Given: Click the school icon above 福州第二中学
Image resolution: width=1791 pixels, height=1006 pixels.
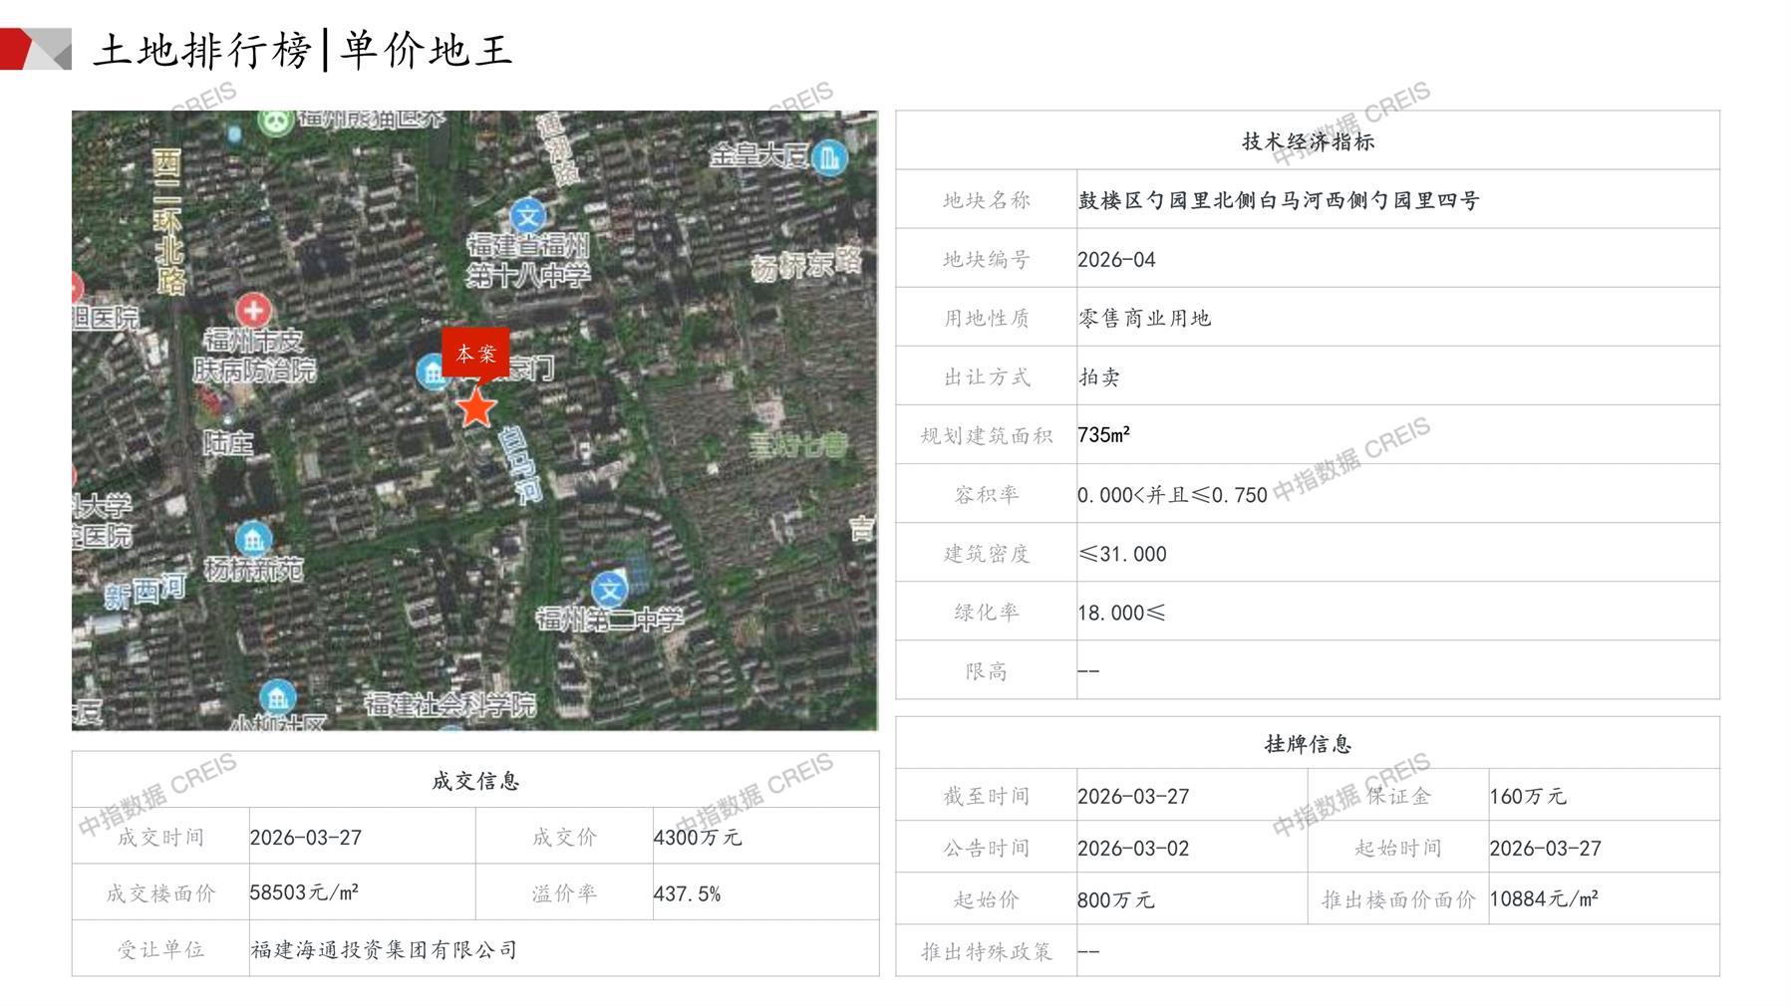Looking at the screenshot, I should point(609,589).
